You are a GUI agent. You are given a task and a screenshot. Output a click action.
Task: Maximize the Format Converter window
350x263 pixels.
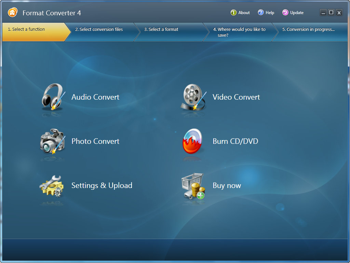pos(331,13)
